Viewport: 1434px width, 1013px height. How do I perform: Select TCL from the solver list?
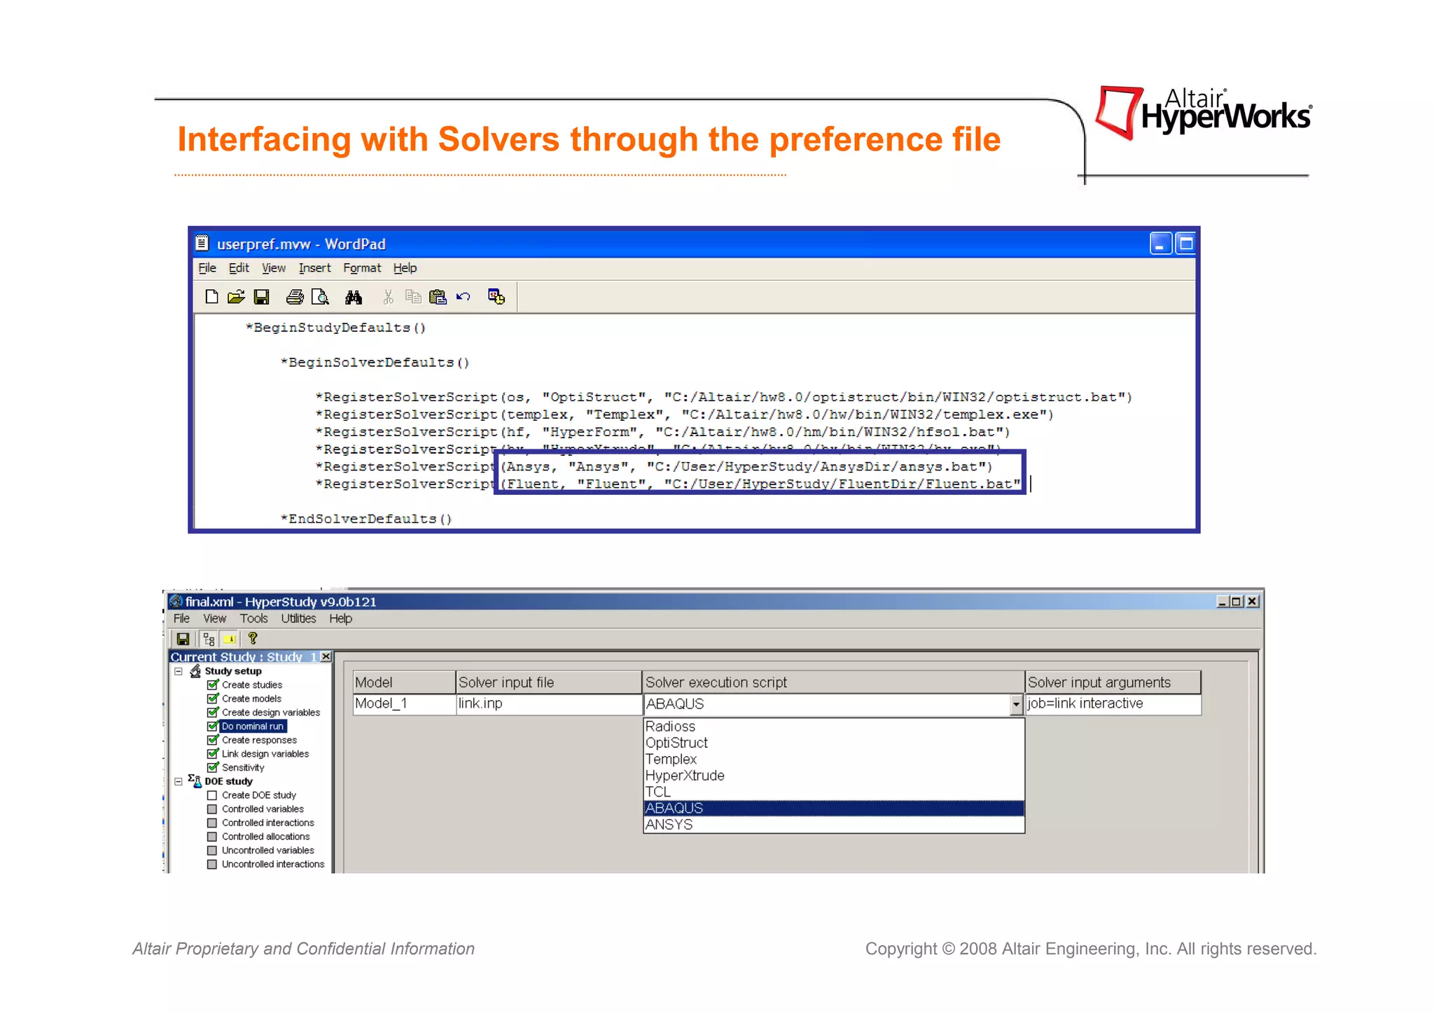(833, 792)
